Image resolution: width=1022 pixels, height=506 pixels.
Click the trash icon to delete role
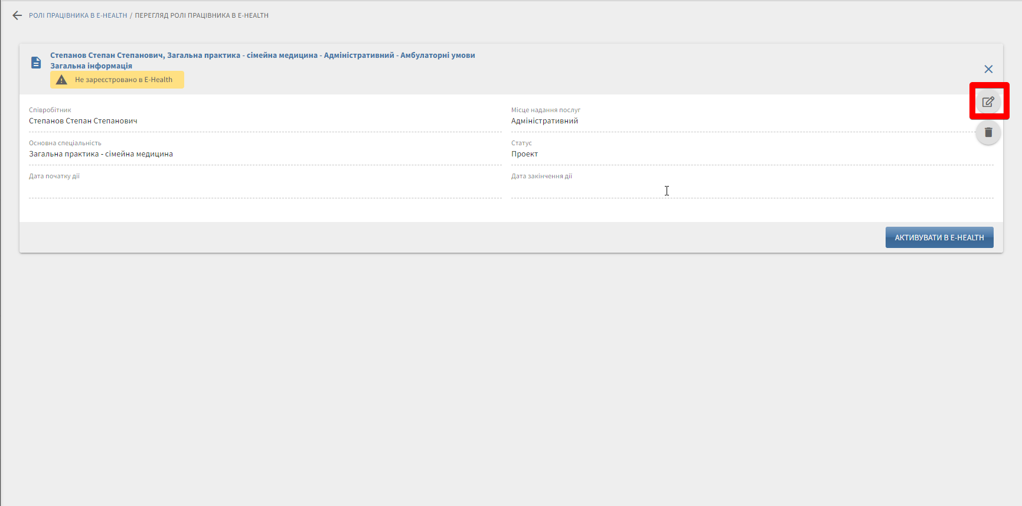[988, 132]
